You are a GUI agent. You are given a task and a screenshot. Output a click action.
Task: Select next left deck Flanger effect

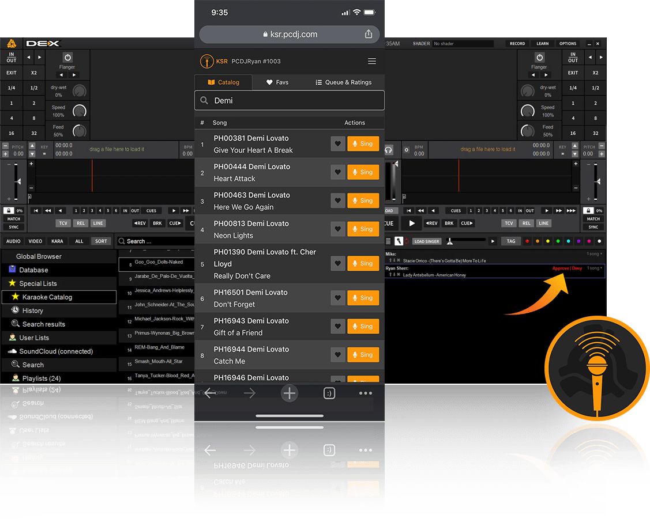(x=74, y=75)
